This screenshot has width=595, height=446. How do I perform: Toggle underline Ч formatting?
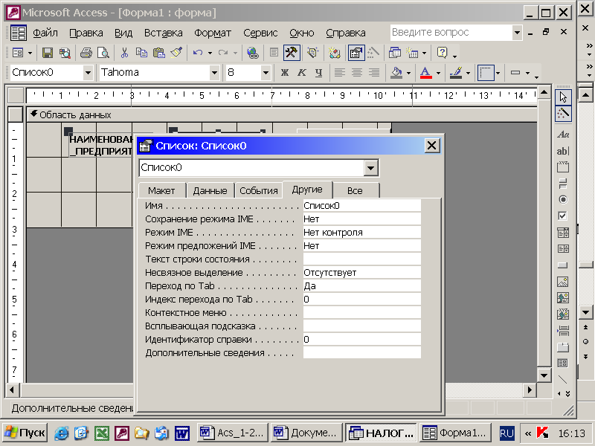pos(319,72)
